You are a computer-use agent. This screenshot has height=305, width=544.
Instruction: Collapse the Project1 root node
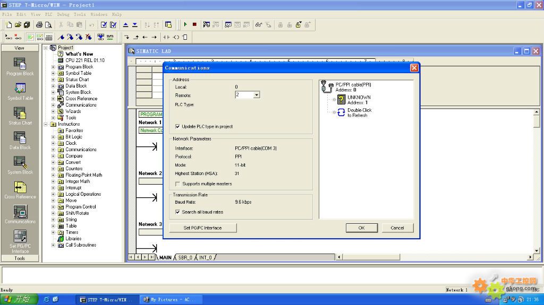[x=46, y=48]
